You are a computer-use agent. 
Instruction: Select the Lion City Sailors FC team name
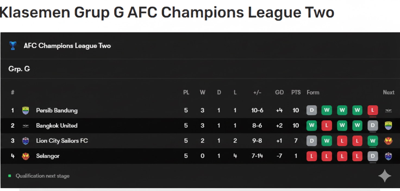point(62,141)
